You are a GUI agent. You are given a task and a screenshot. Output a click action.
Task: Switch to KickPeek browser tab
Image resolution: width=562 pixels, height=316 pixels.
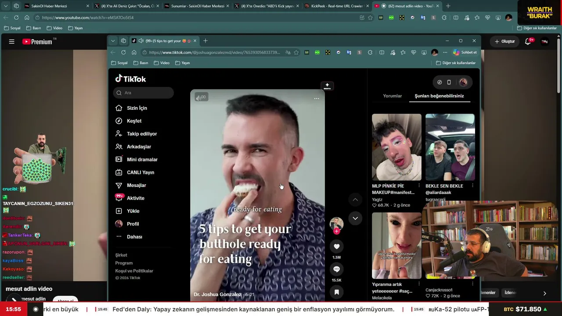(337, 6)
